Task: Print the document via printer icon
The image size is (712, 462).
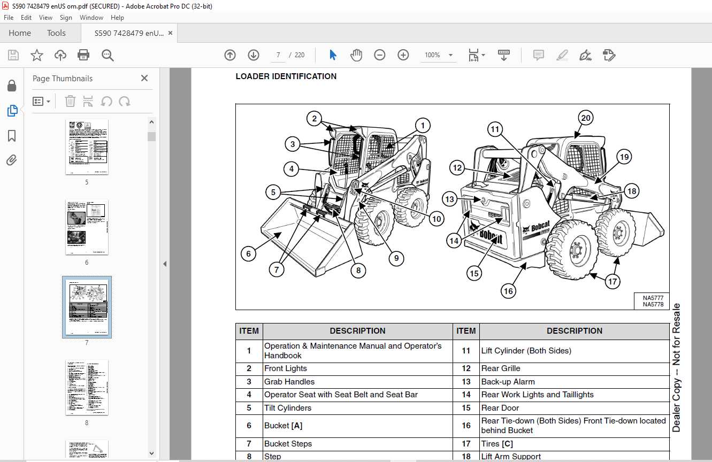Action: point(83,55)
